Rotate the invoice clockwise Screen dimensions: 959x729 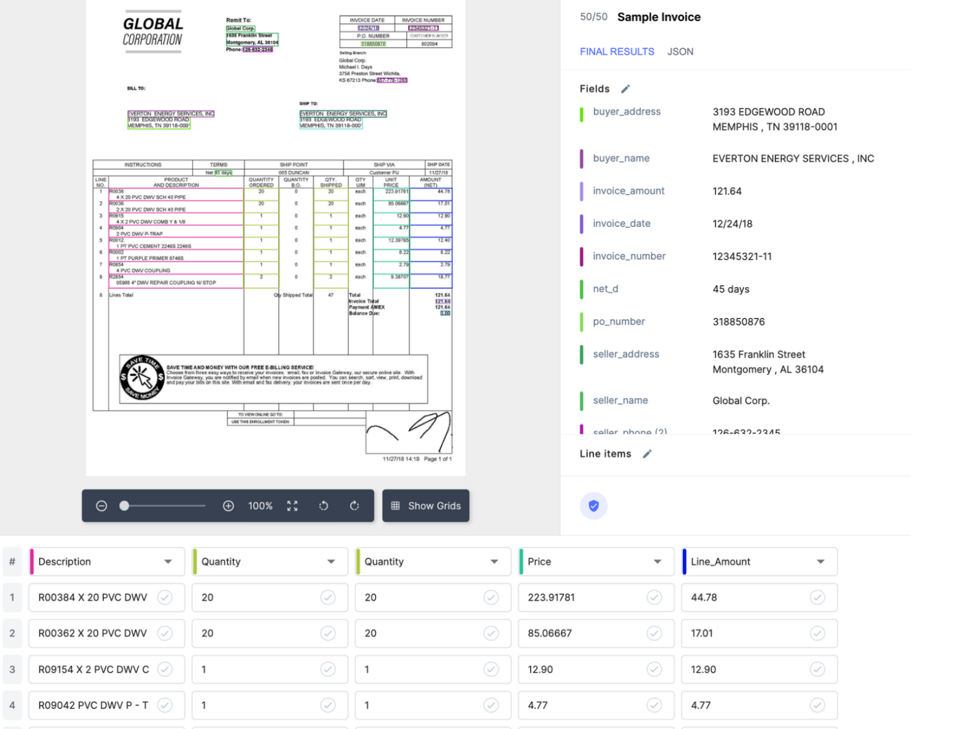point(355,506)
